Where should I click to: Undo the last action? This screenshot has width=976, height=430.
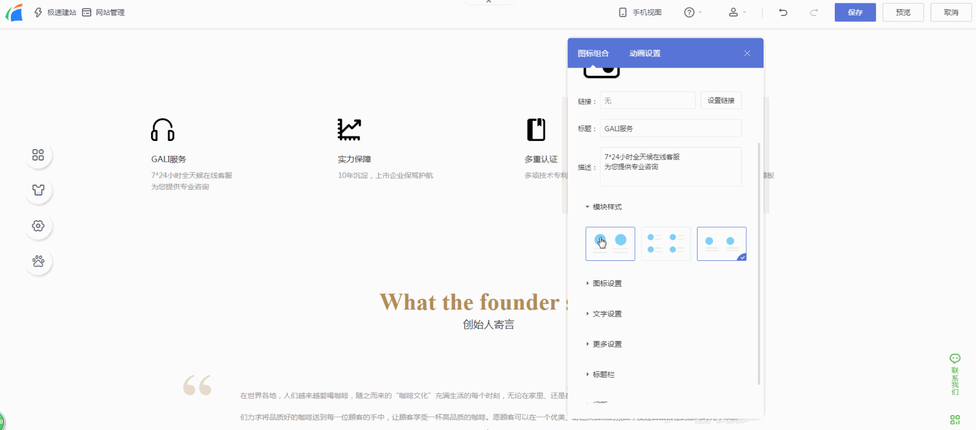click(x=783, y=12)
